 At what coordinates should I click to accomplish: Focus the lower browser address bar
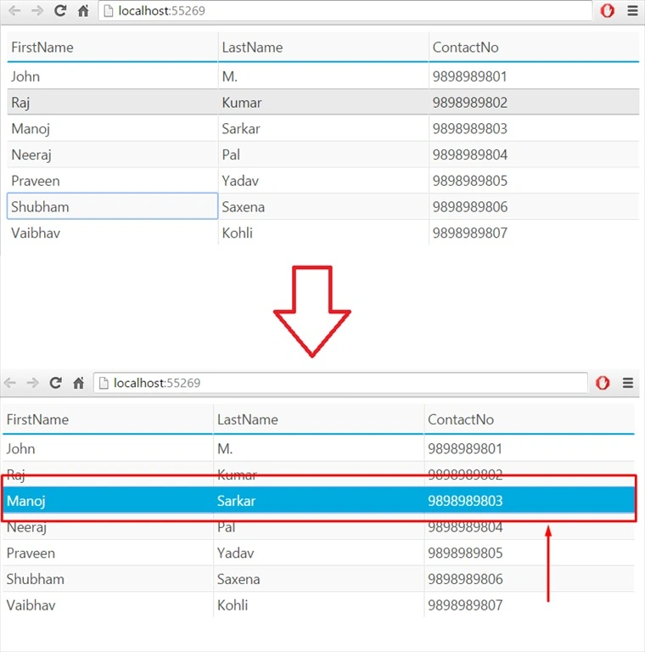[x=340, y=383]
